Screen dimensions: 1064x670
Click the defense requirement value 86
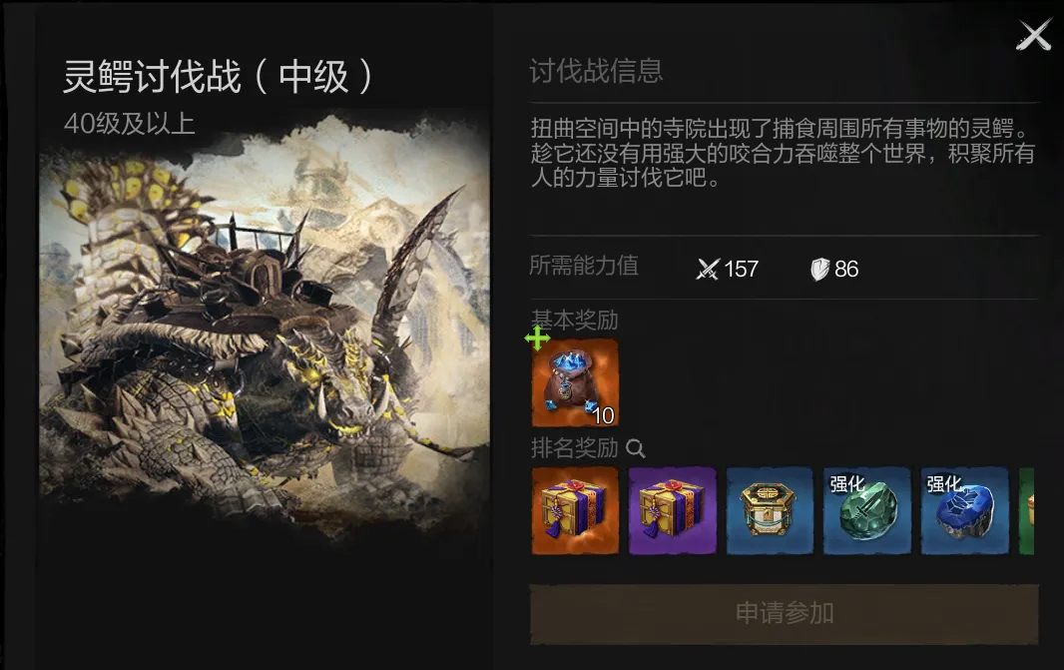[846, 270]
